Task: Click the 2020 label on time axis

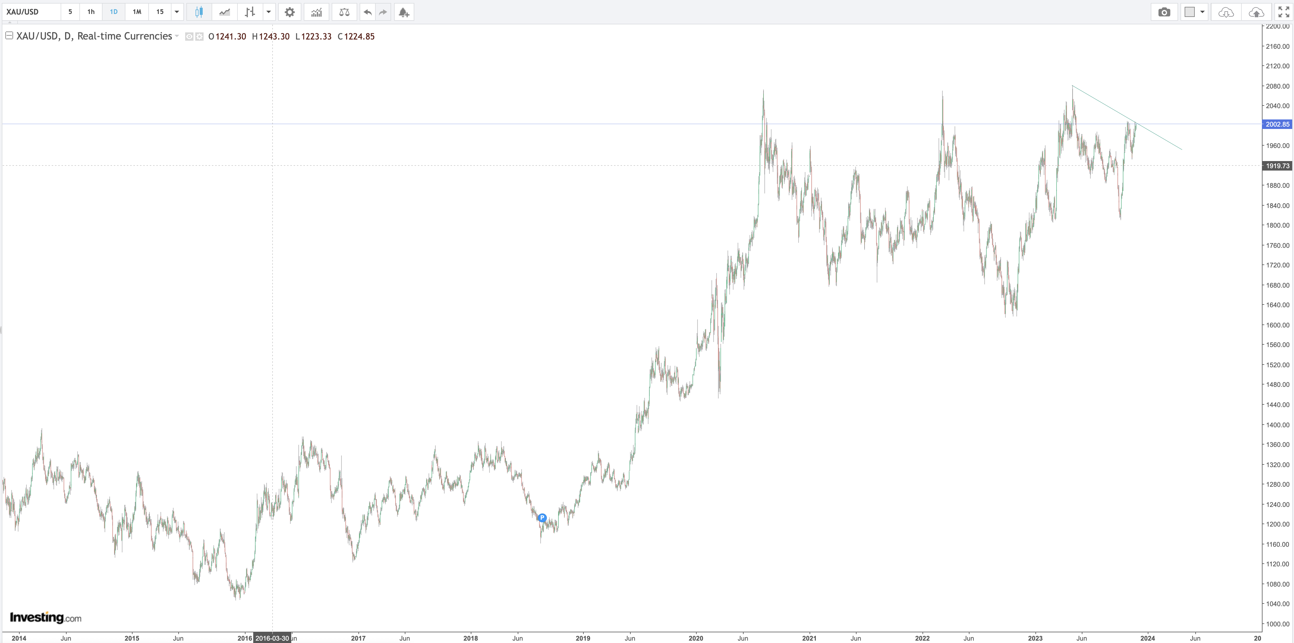Action: click(696, 638)
